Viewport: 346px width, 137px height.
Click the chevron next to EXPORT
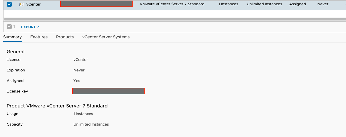(38, 27)
